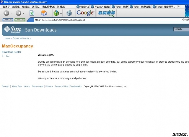Click the "We appreciate your patronage" line

click(x=62, y=78)
